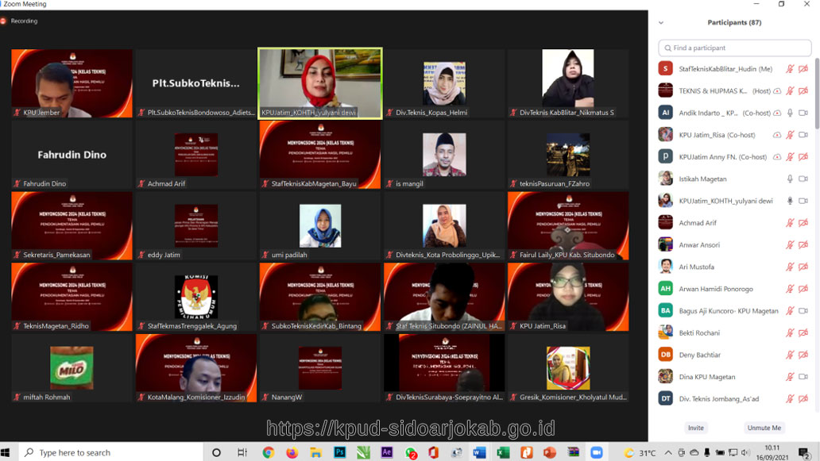Select Ari Mustofa in participants list
The image size is (820, 461).
[696, 267]
